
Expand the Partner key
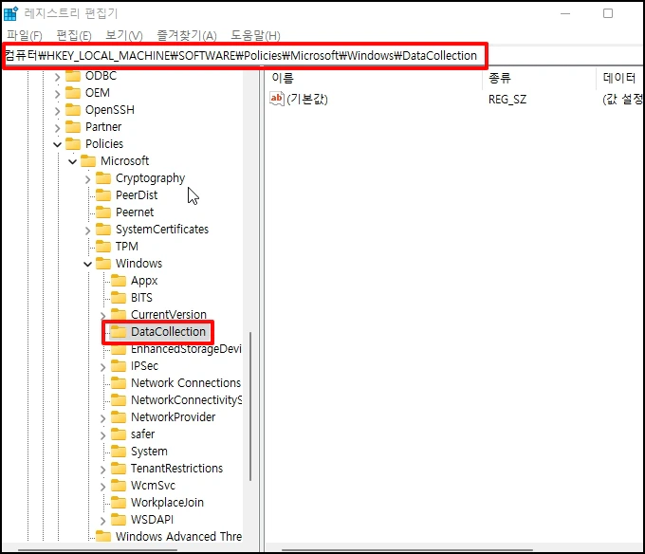(x=58, y=127)
